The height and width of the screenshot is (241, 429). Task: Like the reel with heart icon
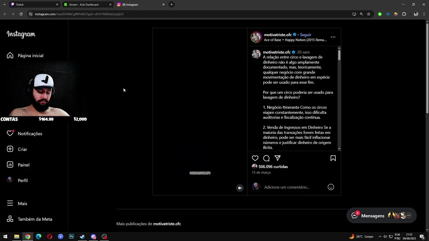(255, 158)
